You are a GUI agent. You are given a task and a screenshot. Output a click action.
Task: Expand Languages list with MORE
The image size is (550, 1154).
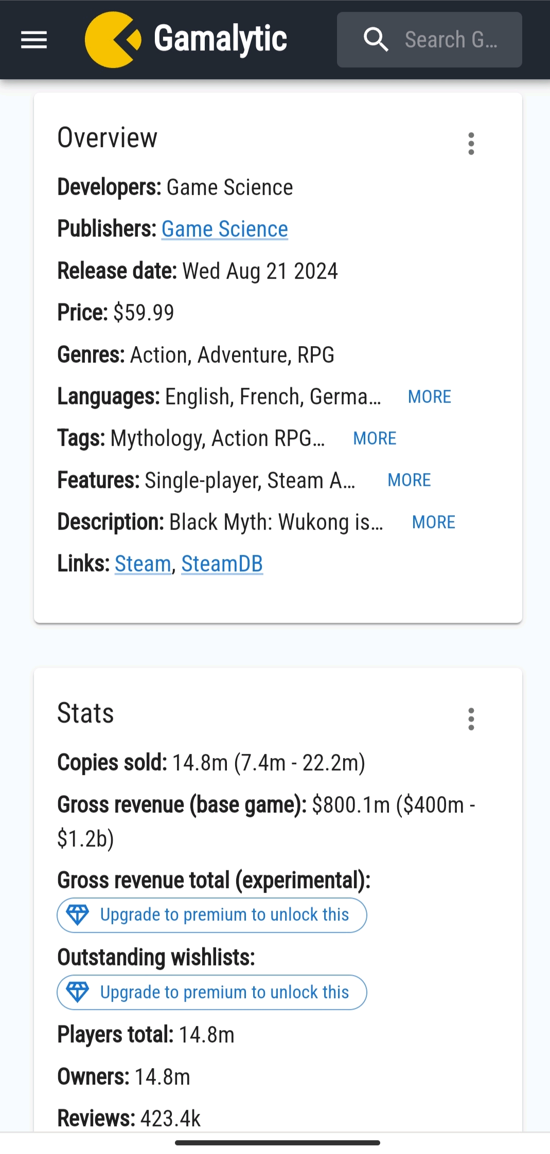click(x=429, y=396)
